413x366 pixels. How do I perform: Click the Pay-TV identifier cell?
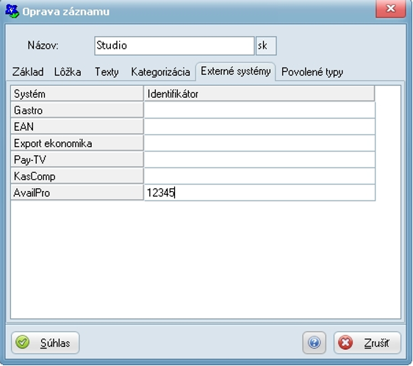coord(259,159)
